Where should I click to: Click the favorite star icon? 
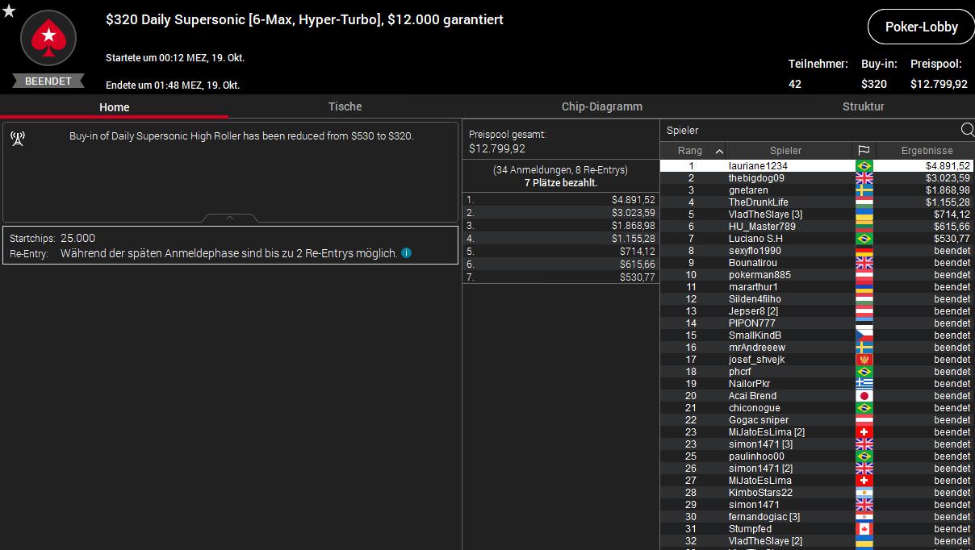click(x=9, y=10)
